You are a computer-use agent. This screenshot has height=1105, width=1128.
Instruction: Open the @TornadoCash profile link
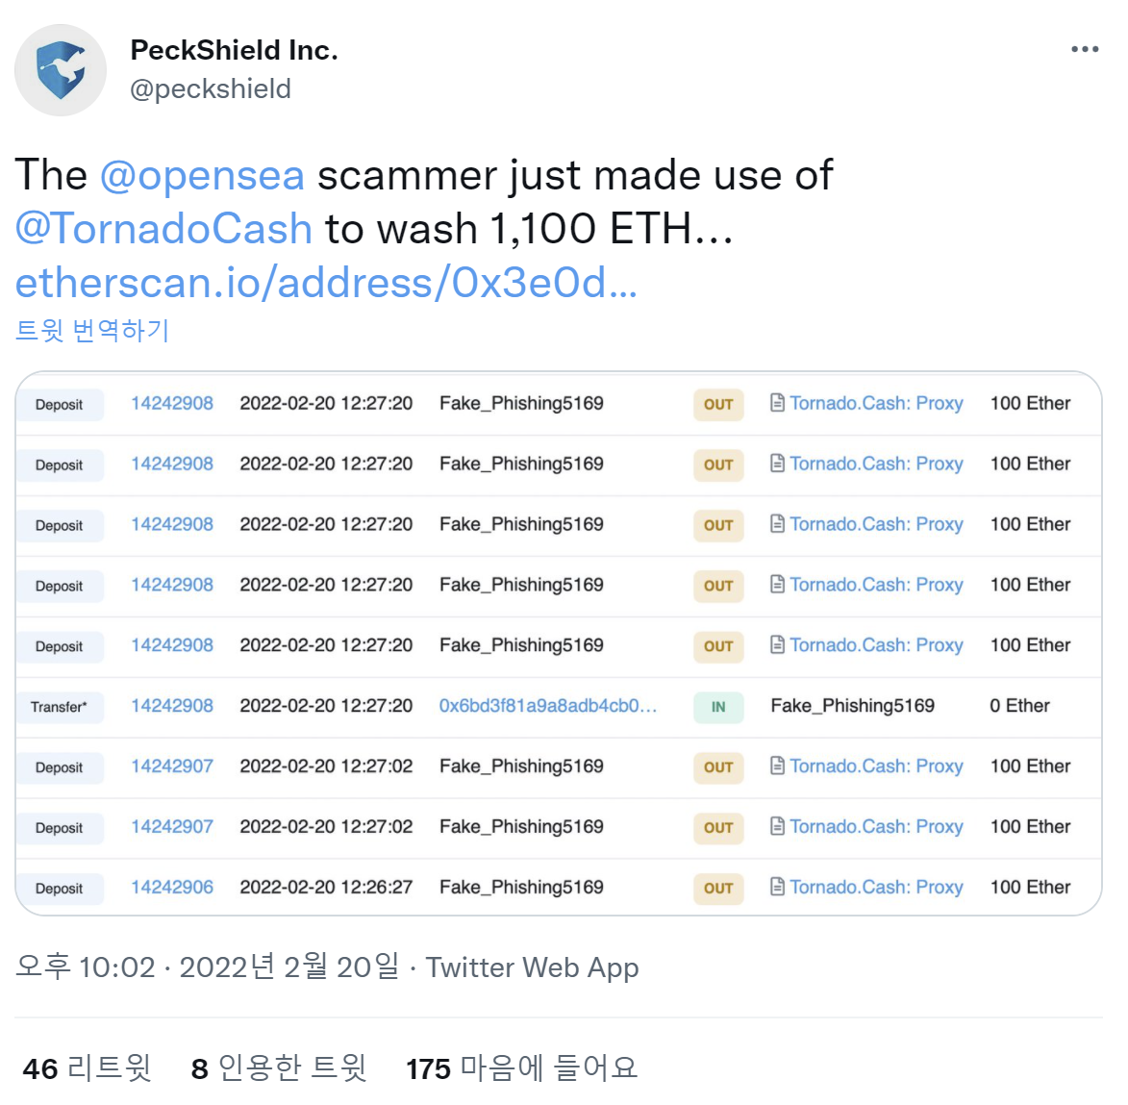click(x=163, y=229)
